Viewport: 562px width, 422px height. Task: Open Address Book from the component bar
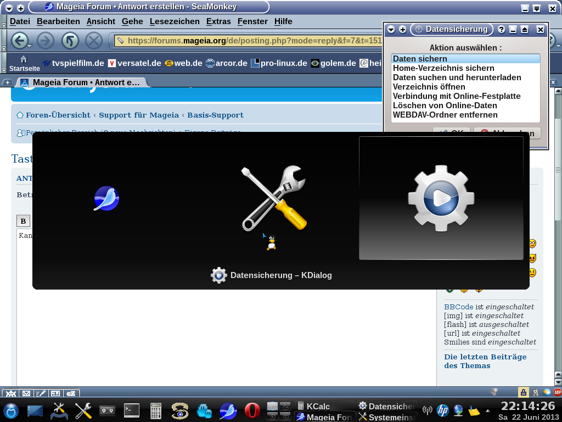click(x=55, y=393)
